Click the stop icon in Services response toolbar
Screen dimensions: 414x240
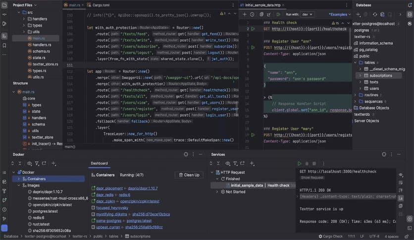click(x=314, y=164)
